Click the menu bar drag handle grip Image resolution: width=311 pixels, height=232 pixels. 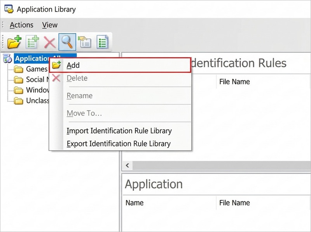tap(3, 25)
